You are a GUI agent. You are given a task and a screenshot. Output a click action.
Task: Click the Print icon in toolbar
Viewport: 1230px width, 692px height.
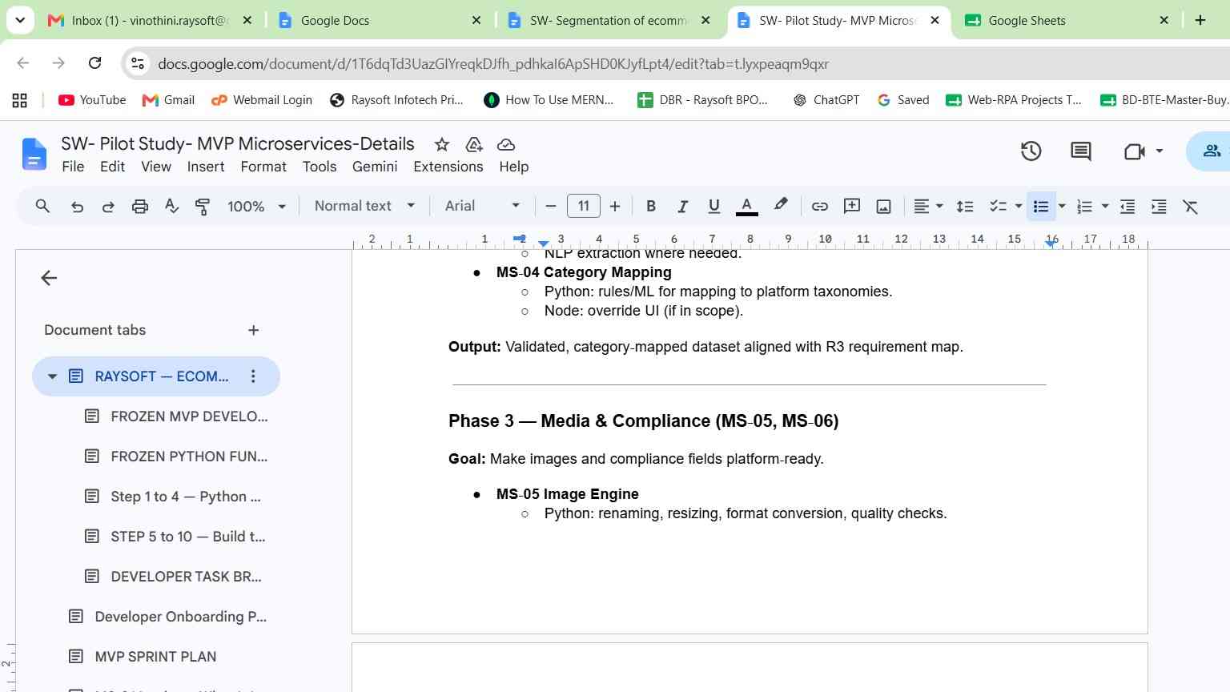140,207
